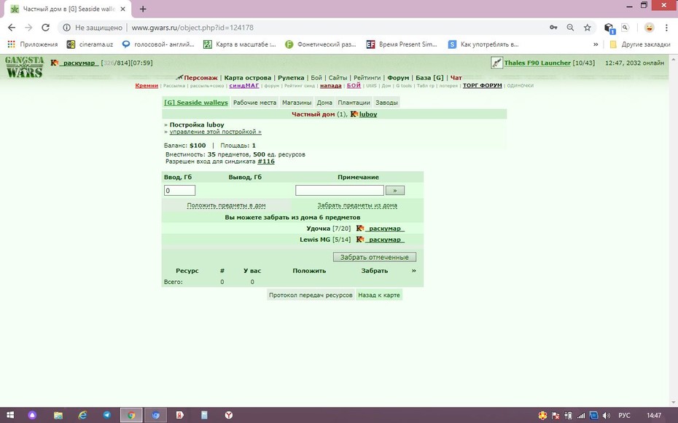678x423 pixels.
Task: Focus the Ввод, Гб amount field
Action: click(179, 190)
